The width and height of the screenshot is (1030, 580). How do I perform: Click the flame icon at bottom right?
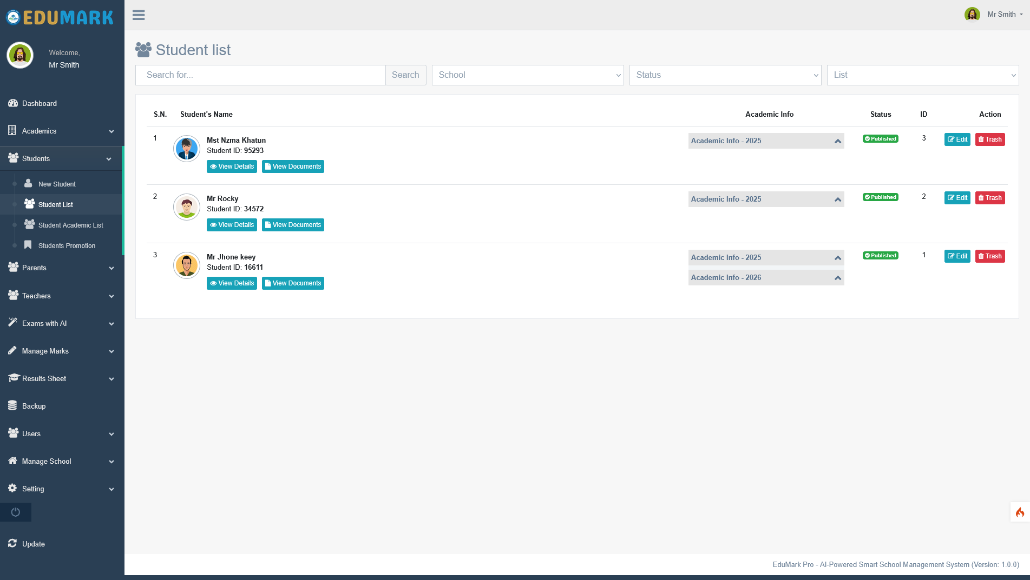pos(1021,511)
